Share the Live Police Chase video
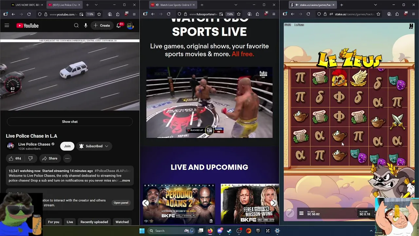This screenshot has width=419, height=236. click(x=49, y=158)
